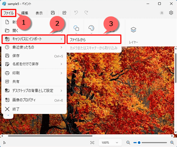
Task: Expand chevron beside 最近使ったもの
Action: point(61,47)
